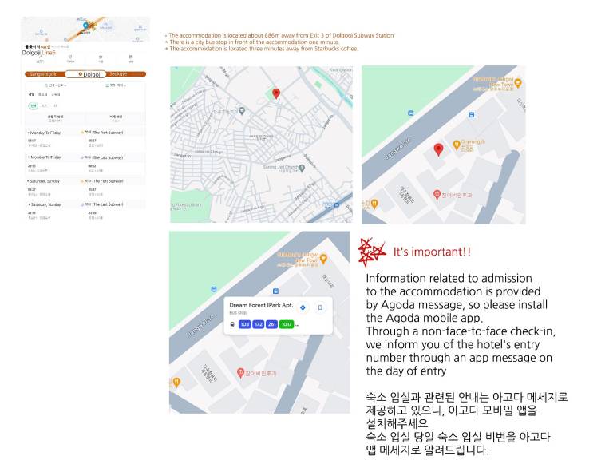Viewport: 613px width, 460px height.
Task: Click the Sarang Jeil Church marker on overview map
Action: point(302,168)
